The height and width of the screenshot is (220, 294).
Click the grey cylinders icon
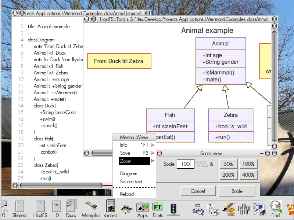[244, 209]
